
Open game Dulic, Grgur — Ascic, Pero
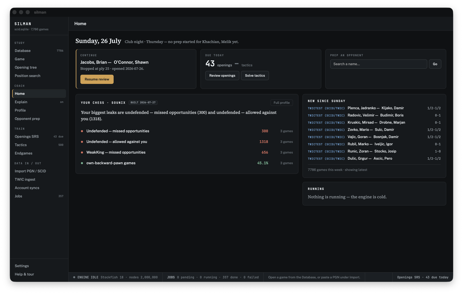coord(374,159)
